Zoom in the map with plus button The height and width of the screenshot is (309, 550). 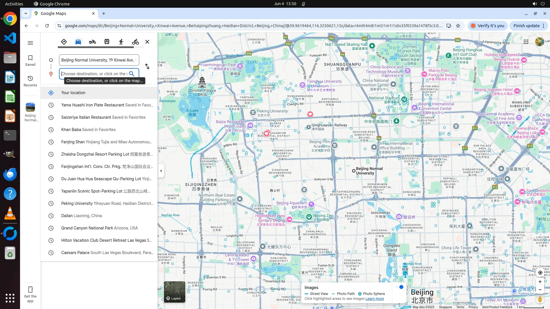pos(540,282)
